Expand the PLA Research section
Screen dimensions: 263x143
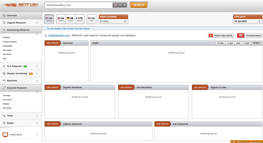click(37, 66)
